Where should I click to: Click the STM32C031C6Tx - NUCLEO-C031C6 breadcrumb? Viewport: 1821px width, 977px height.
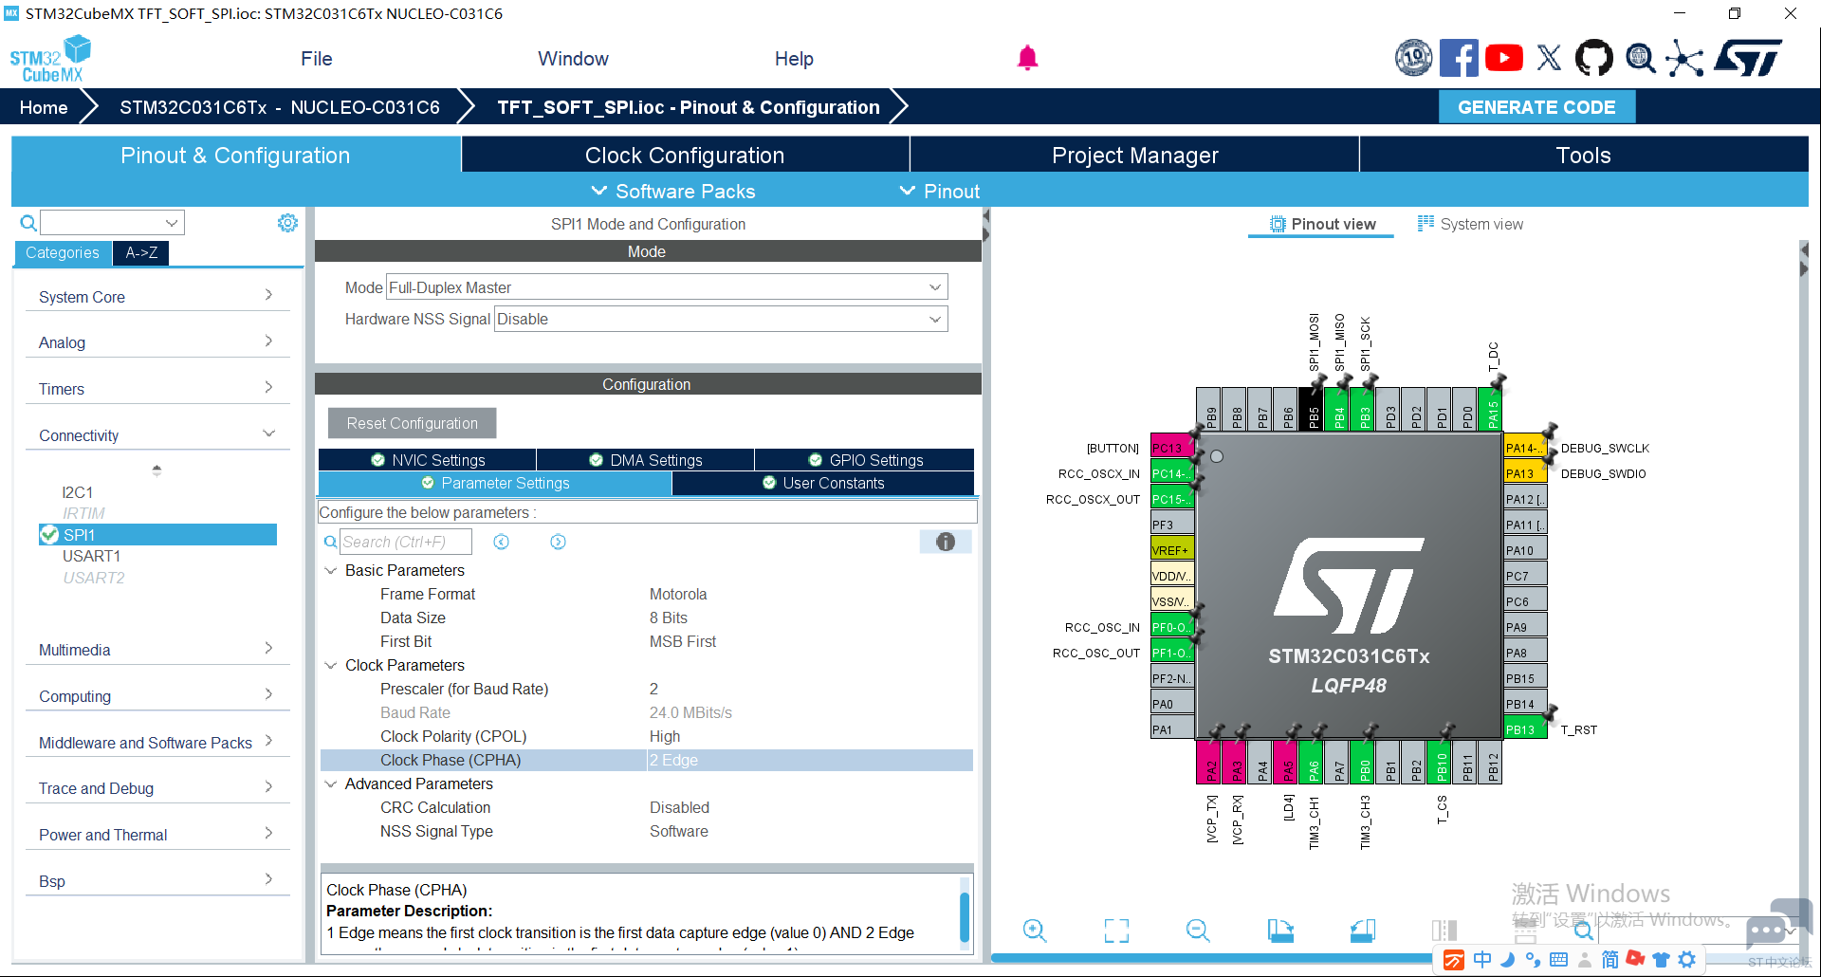tap(280, 107)
